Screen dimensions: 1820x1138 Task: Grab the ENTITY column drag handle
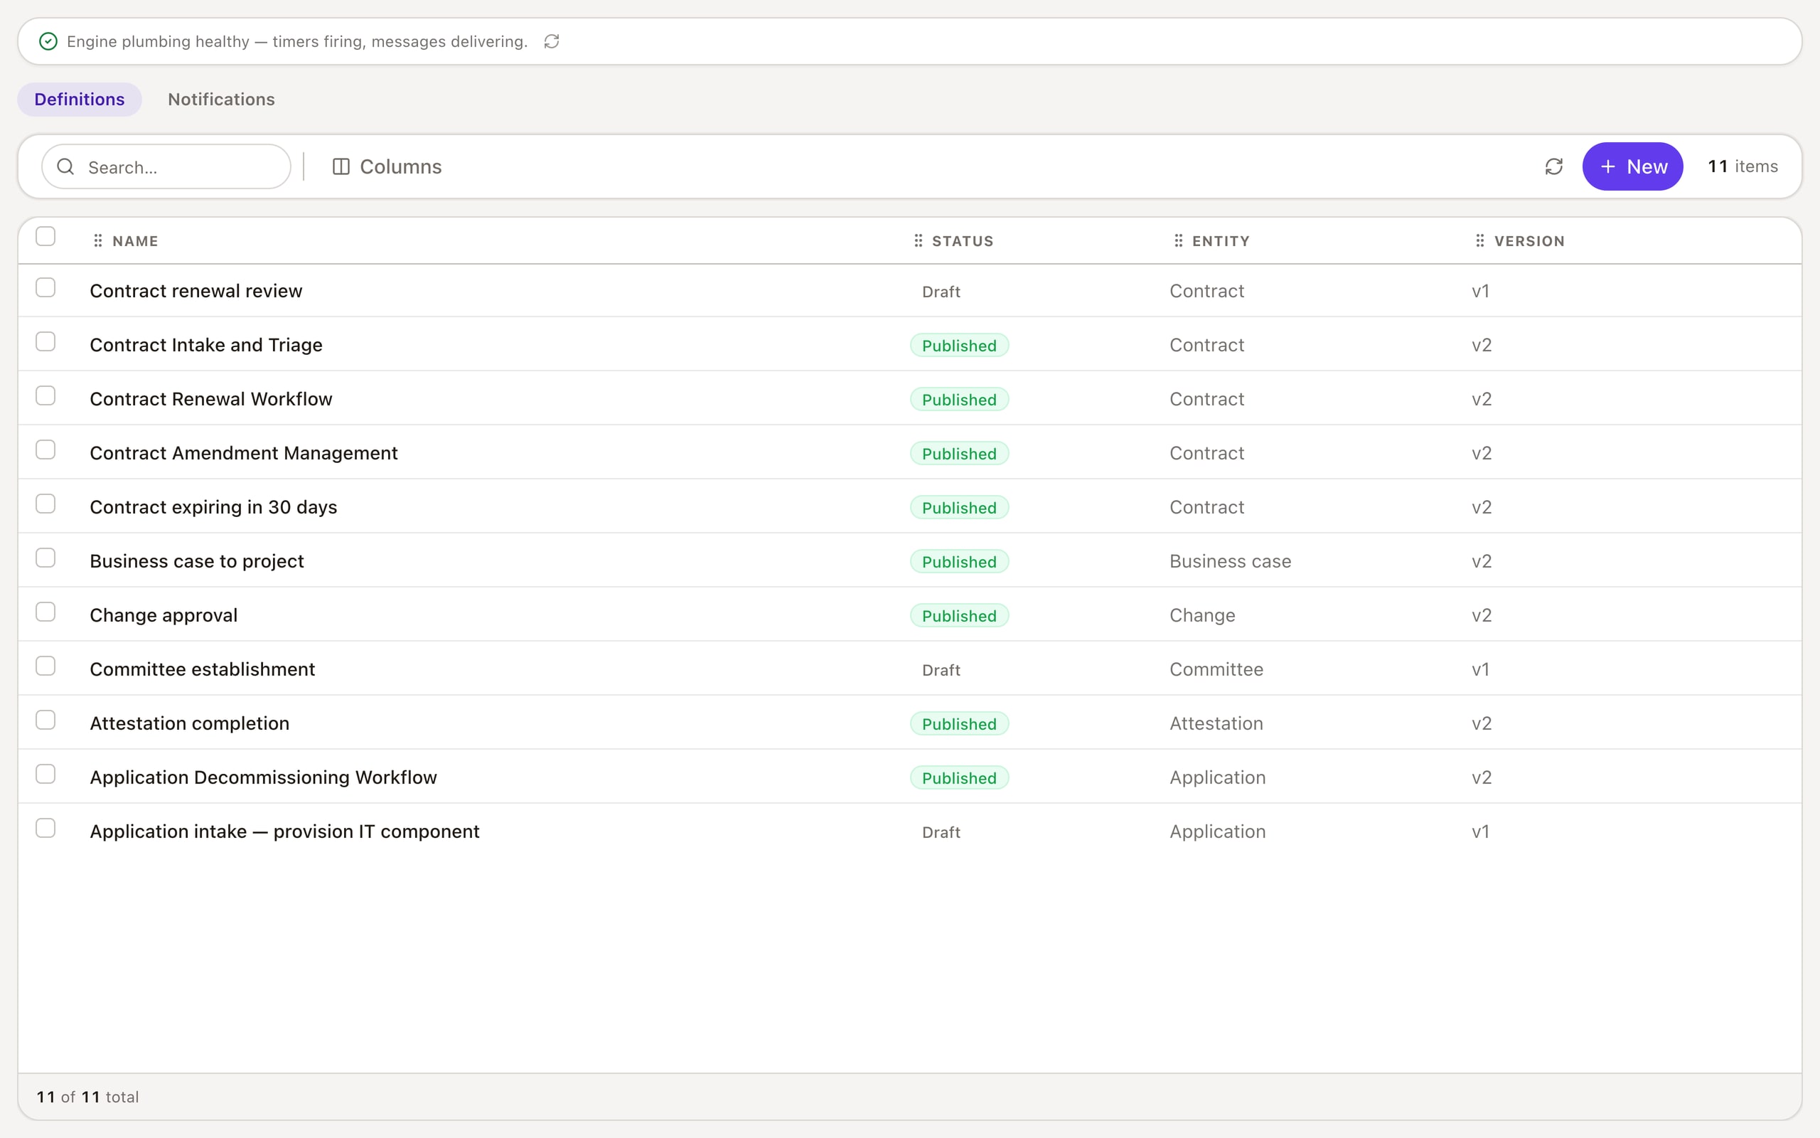tap(1179, 241)
